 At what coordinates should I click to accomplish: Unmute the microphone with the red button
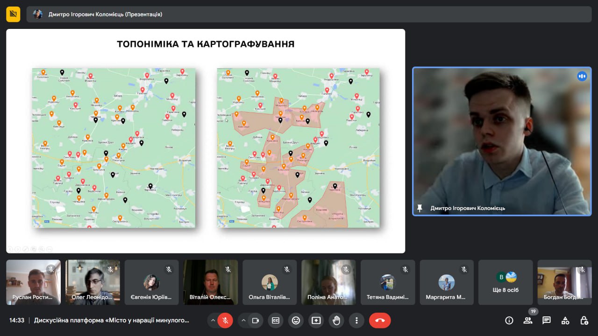225,321
